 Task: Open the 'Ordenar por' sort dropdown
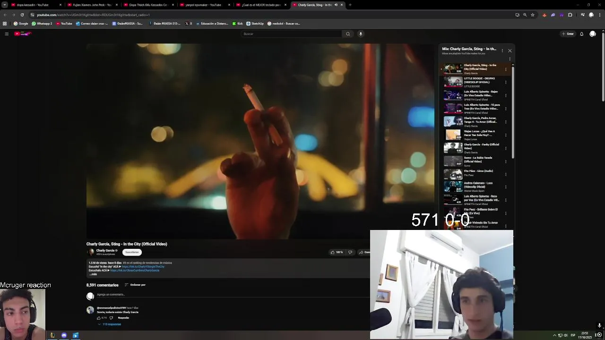(135, 285)
